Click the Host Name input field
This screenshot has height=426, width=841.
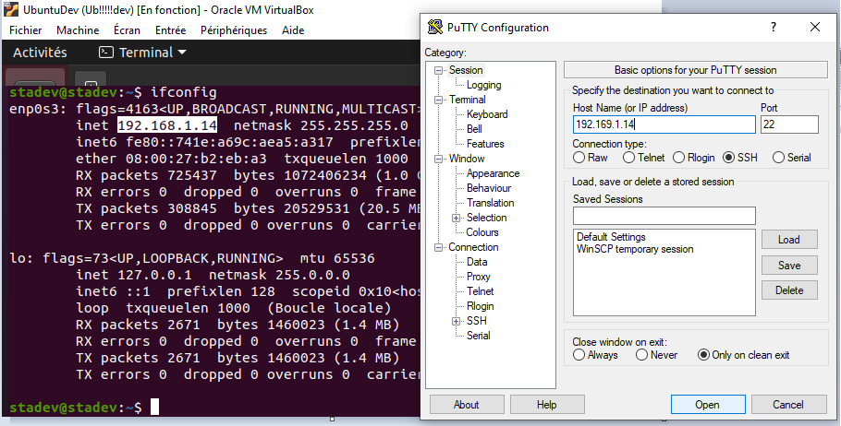pos(662,124)
